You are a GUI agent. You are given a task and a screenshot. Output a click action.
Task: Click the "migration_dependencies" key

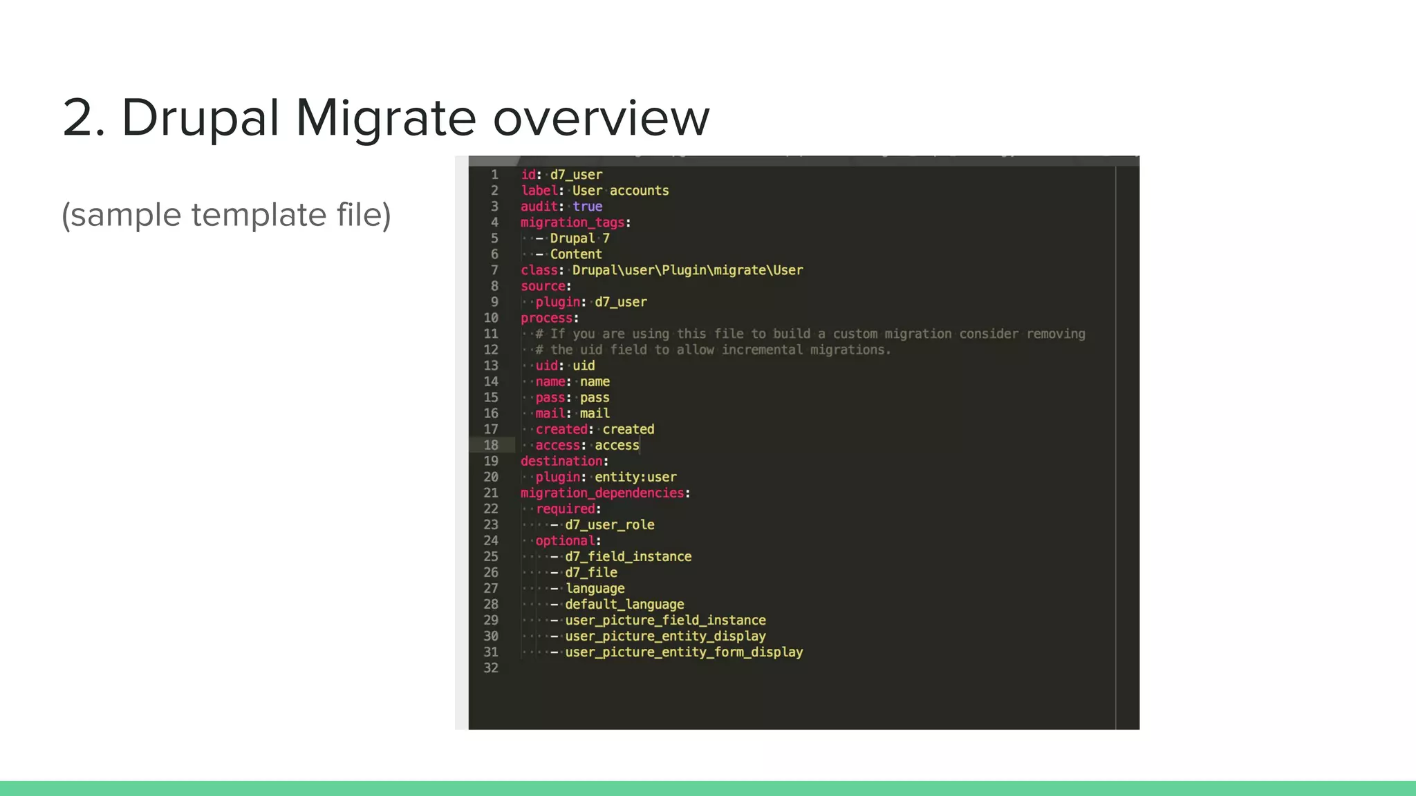click(602, 493)
